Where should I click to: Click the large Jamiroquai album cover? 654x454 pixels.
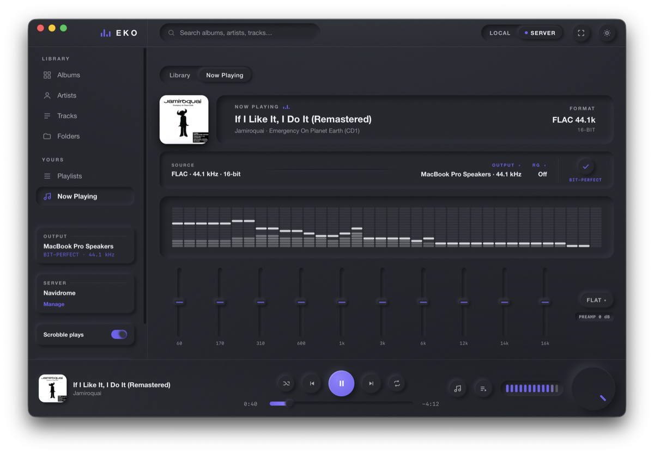point(184,120)
